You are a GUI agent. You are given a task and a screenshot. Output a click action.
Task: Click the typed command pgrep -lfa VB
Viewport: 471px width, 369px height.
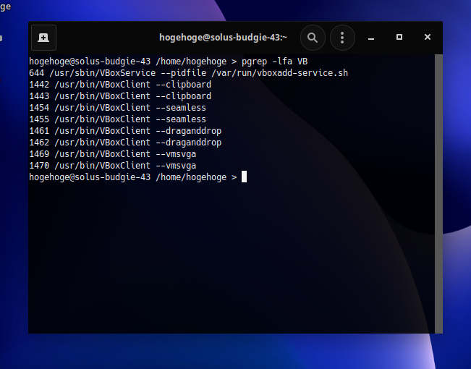click(x=274, y=61)
